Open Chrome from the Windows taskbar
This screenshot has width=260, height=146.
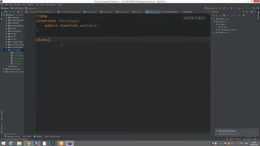pos(28,143)
